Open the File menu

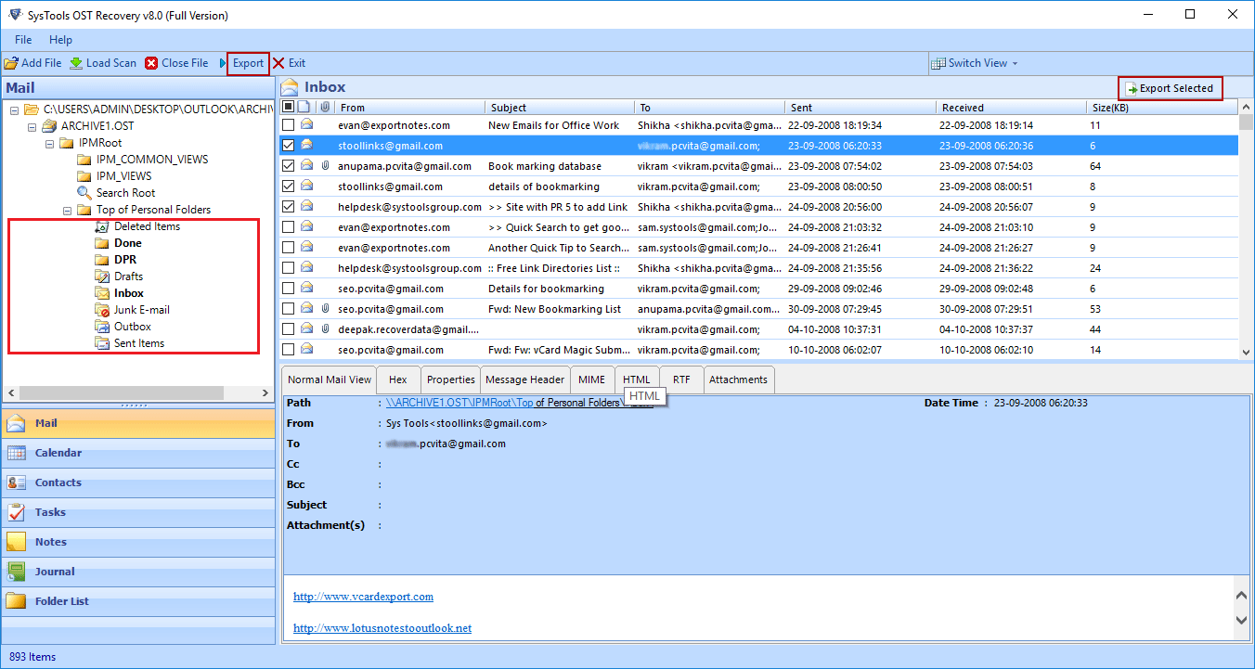22,40
